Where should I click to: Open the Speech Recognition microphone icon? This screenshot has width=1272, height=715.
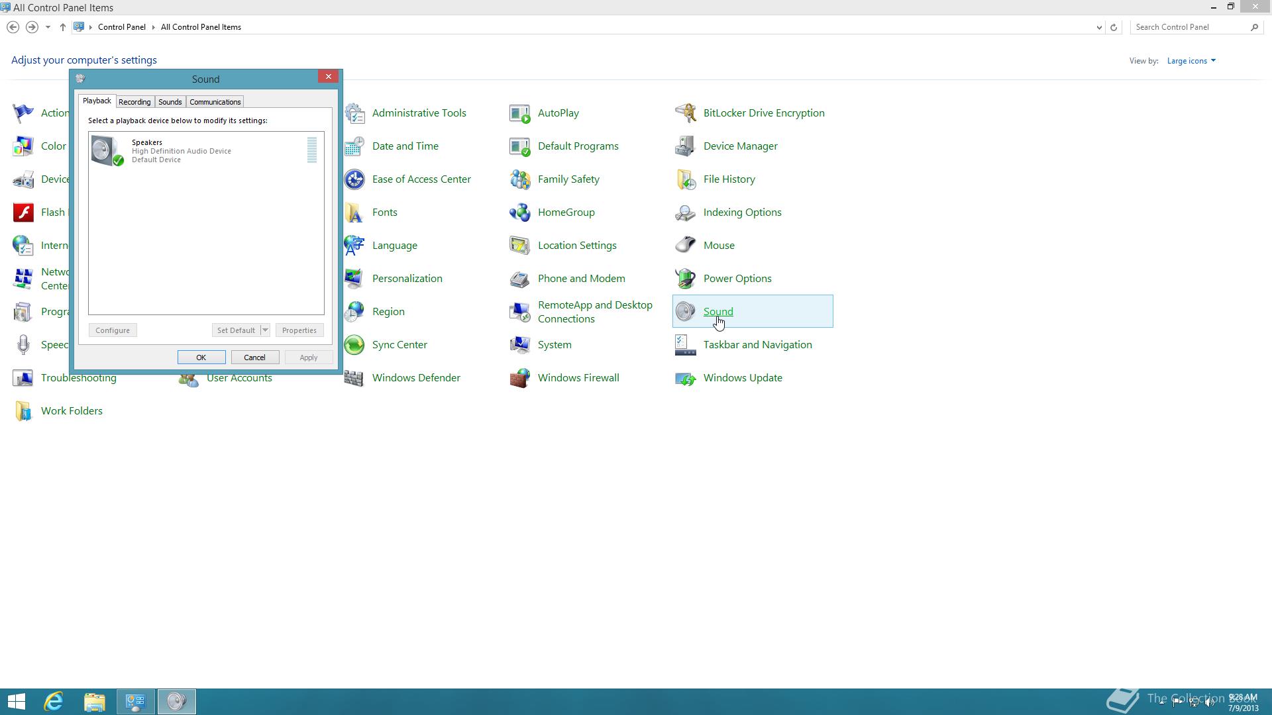tap(23, 345)
